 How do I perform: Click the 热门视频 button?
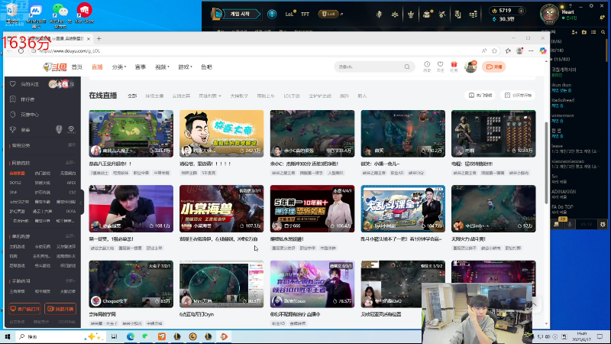pos(480,95)
